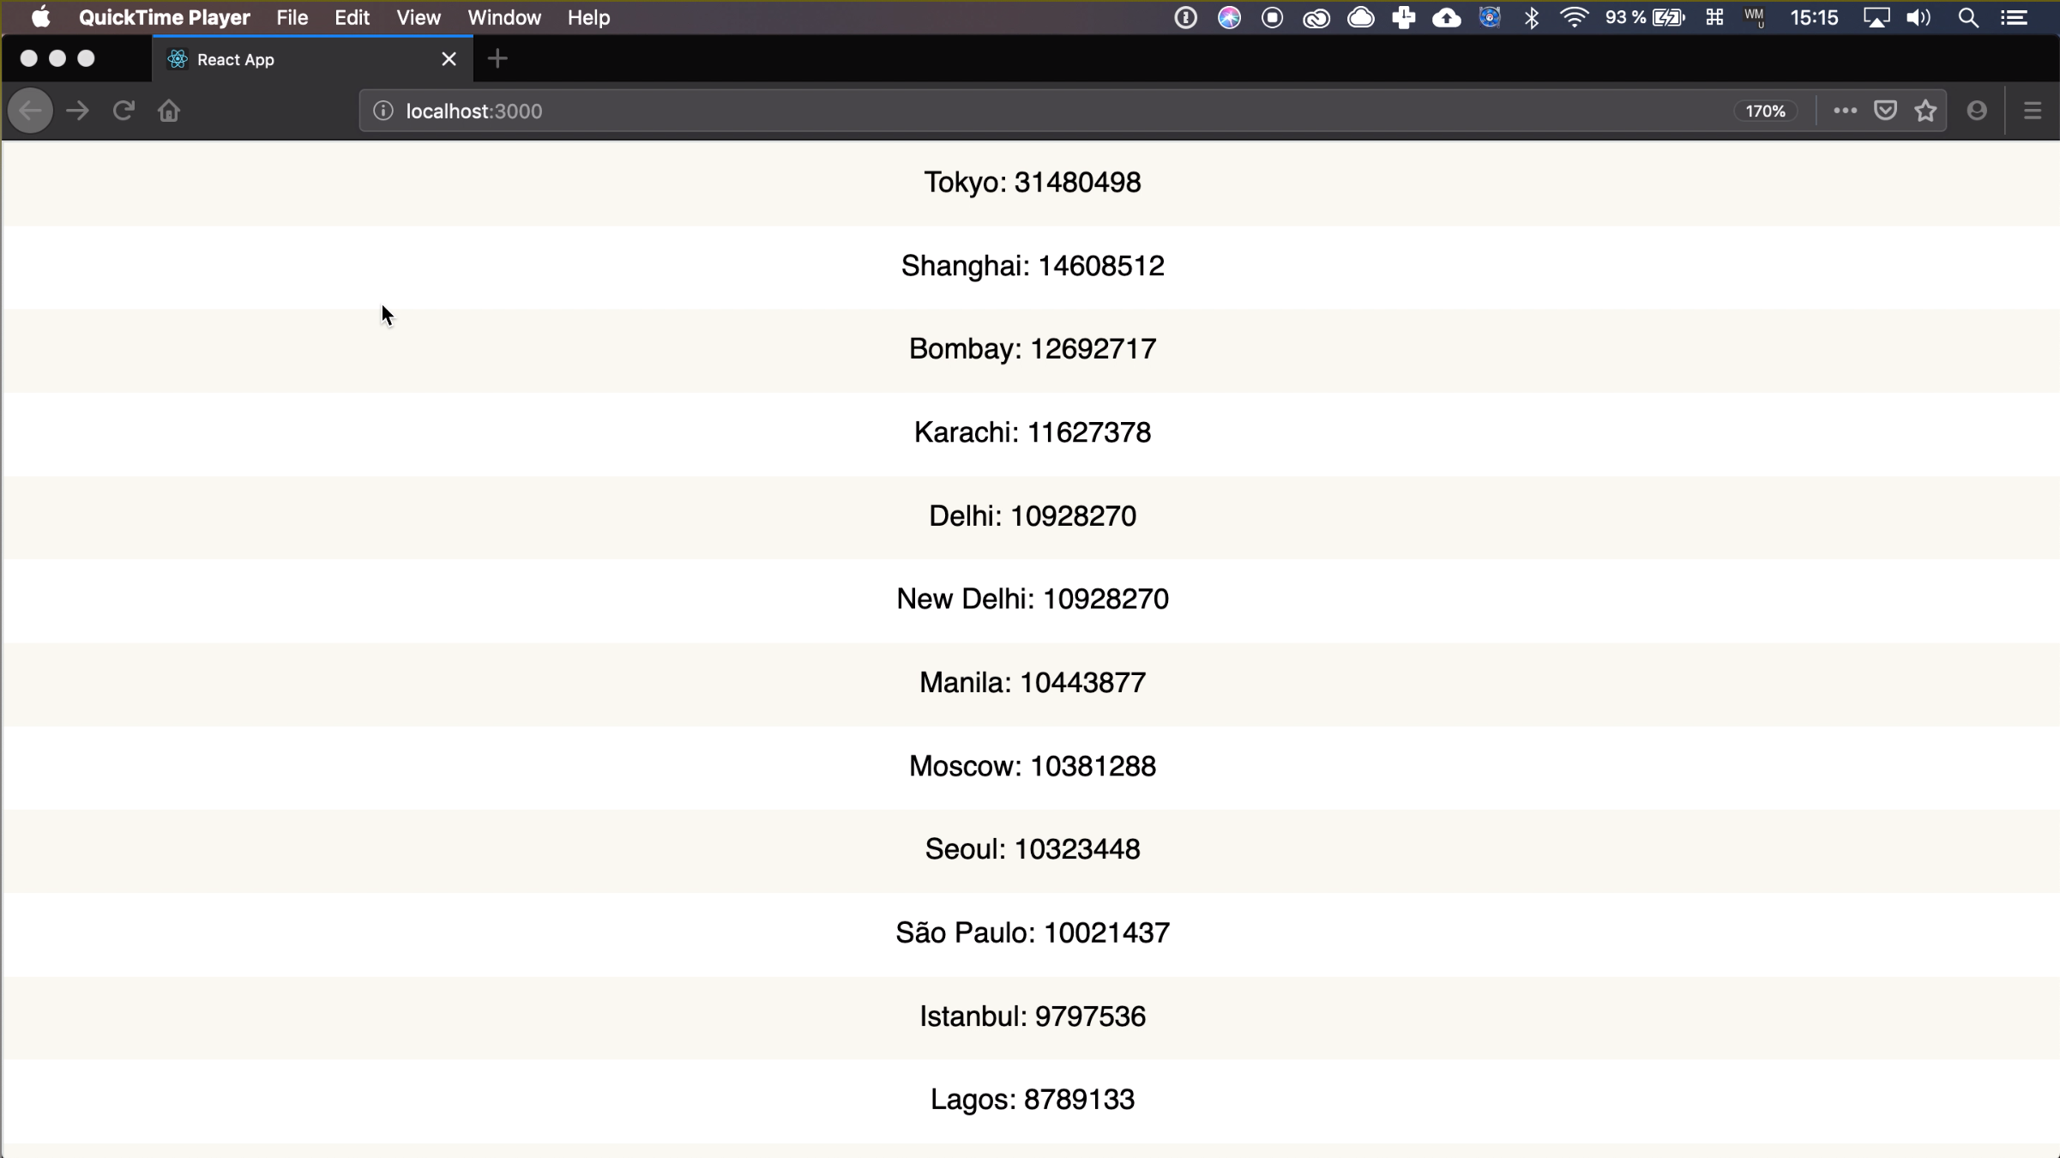Reset the 170% zoom indicator
The image size is (2060, 1158).
(x=1765, y=111)
